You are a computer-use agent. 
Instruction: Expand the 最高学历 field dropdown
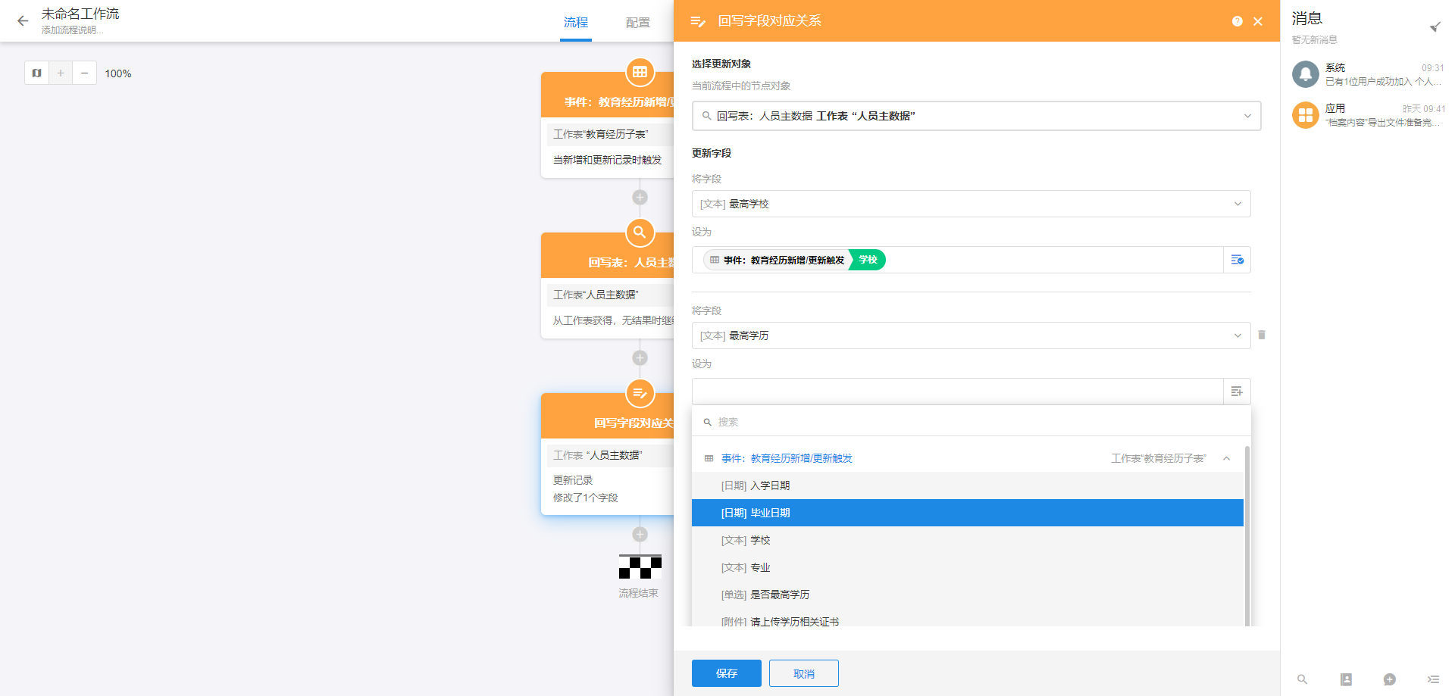(971, 336)
